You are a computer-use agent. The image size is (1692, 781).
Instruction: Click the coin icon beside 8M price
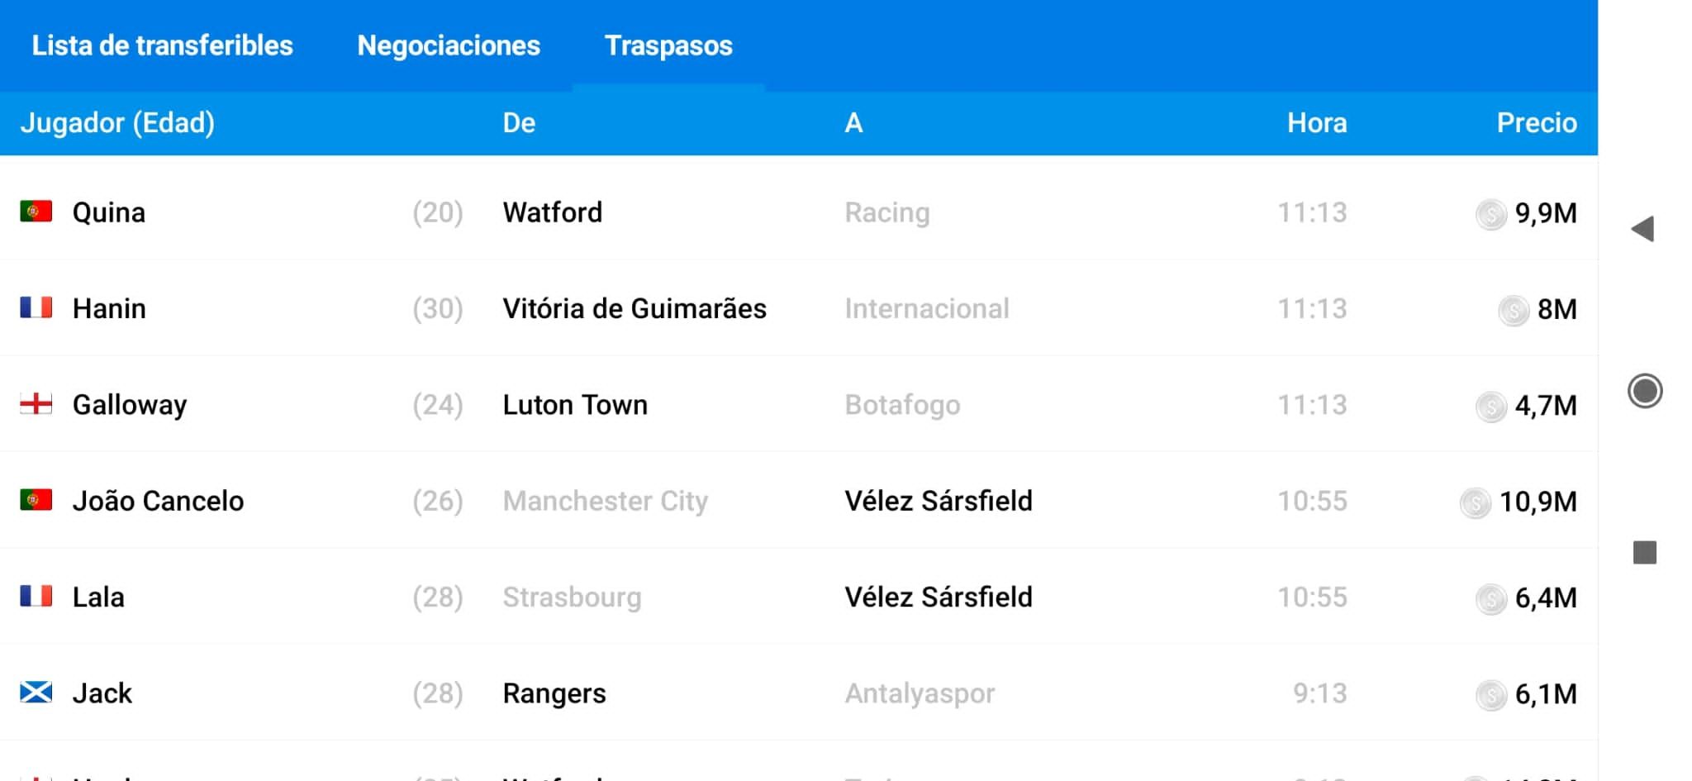[1514, 311]
